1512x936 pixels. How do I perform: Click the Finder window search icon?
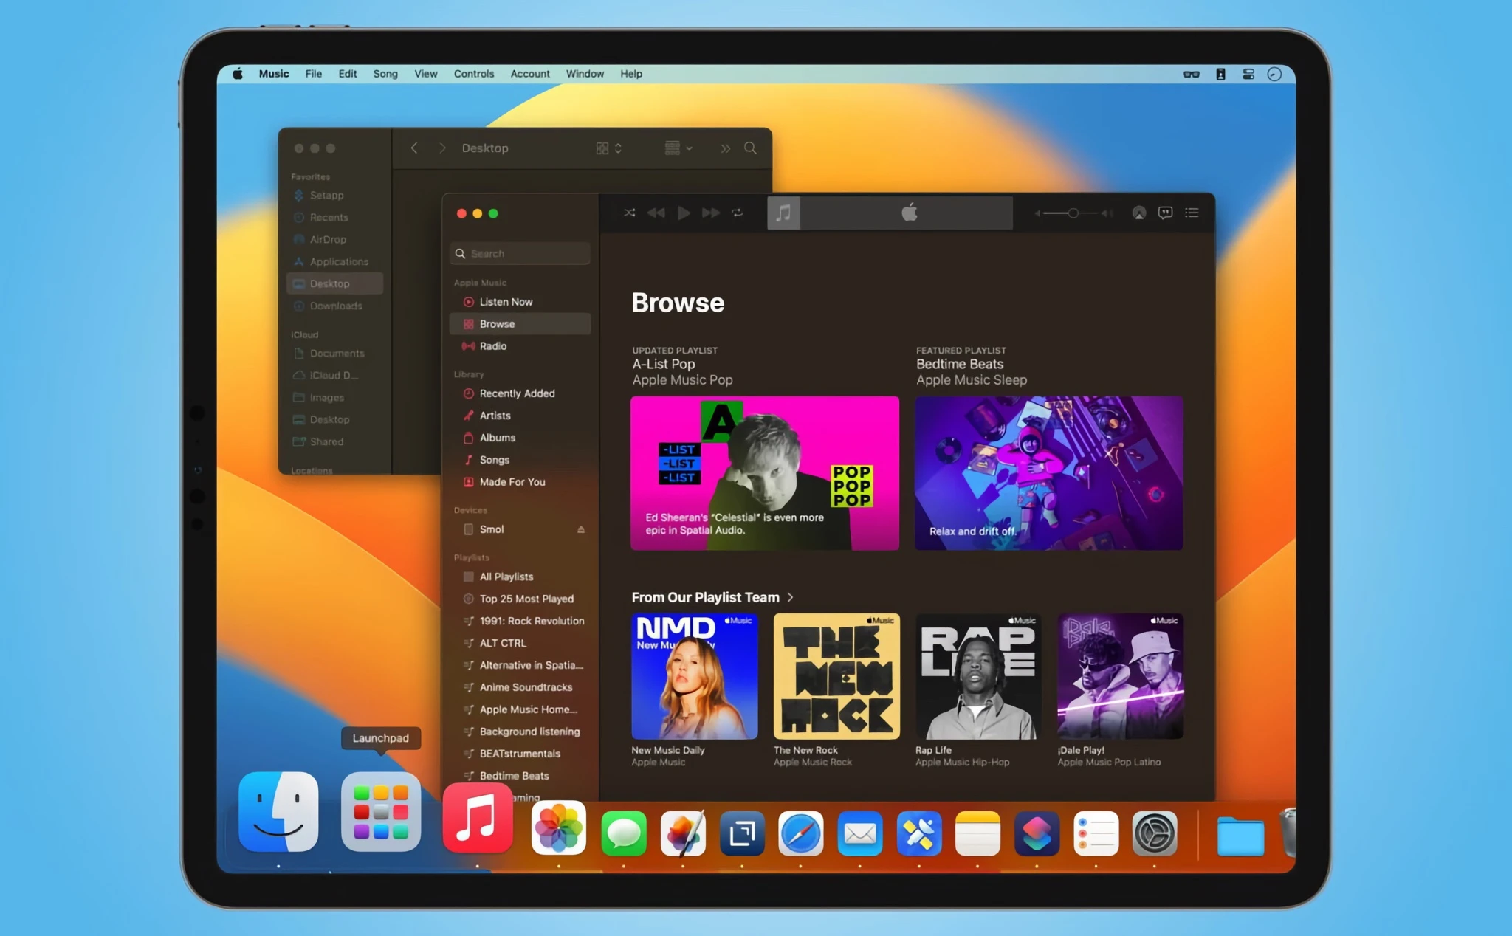click(x=750, y=148)
